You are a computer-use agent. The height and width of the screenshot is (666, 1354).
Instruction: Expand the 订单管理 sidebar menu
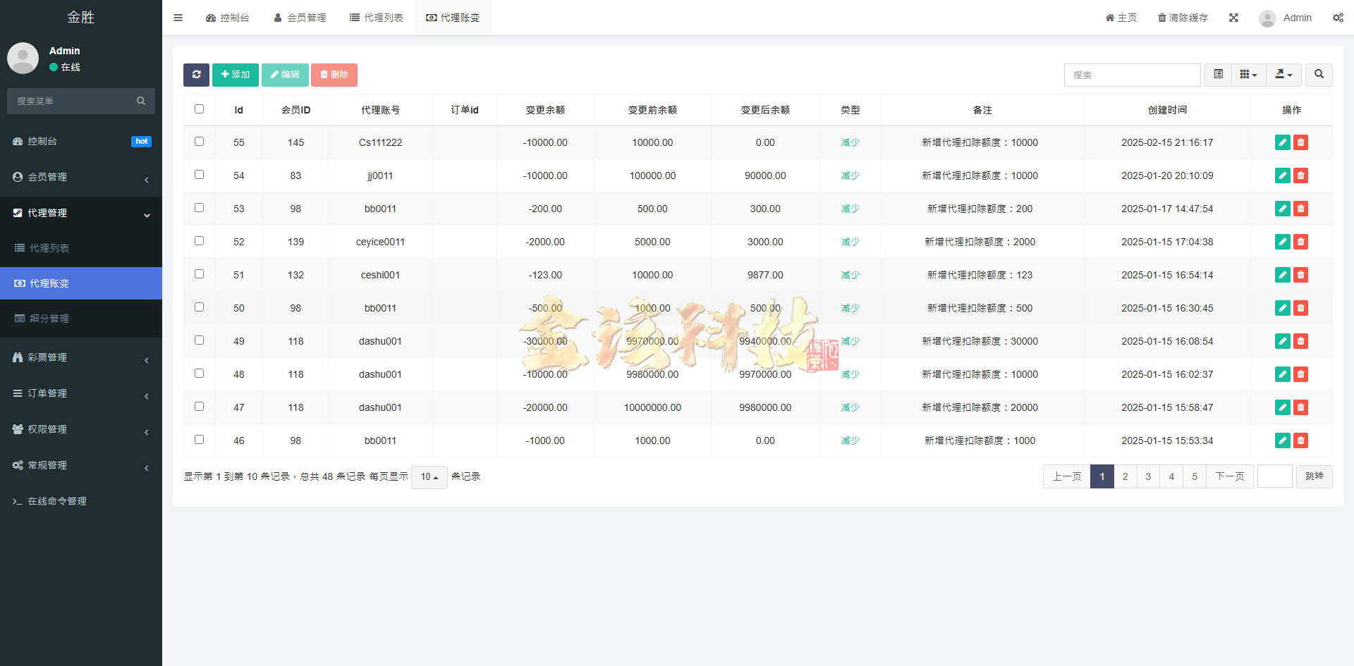tap(80, 393)
